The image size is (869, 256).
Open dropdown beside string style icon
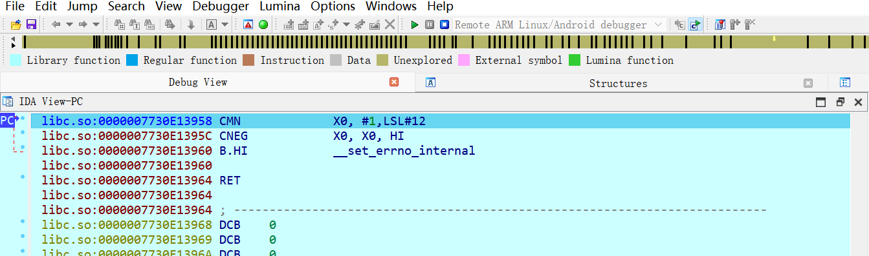pyautogui.click(x=346, y=25)
